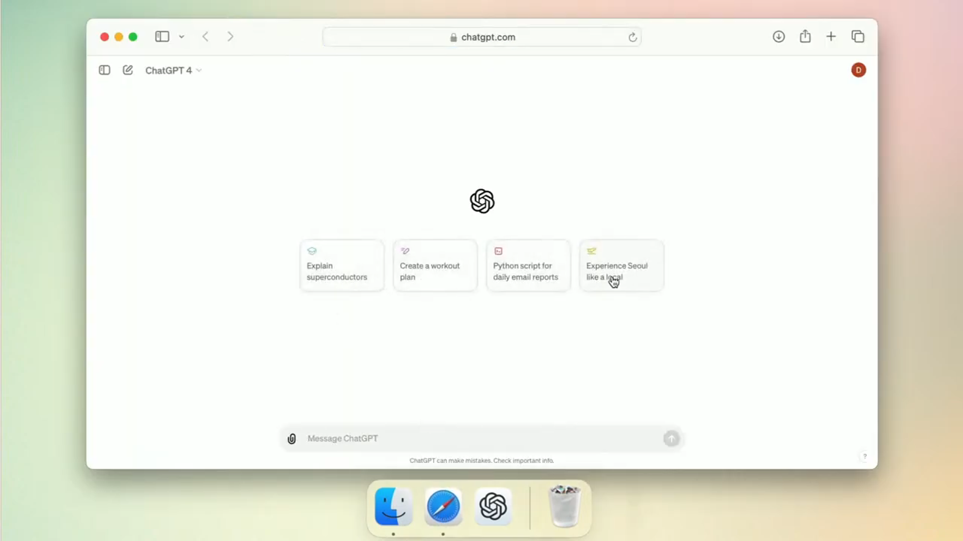Open the user profile avatar D

point(858,70)
